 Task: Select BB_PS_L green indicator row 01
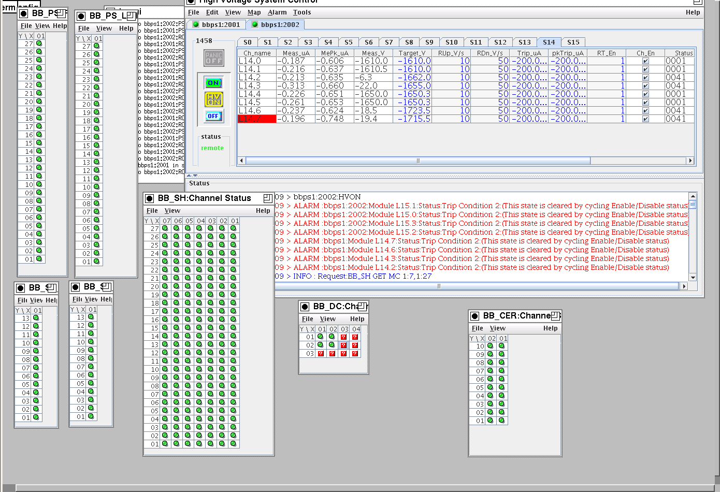click(x=96, y=262)
